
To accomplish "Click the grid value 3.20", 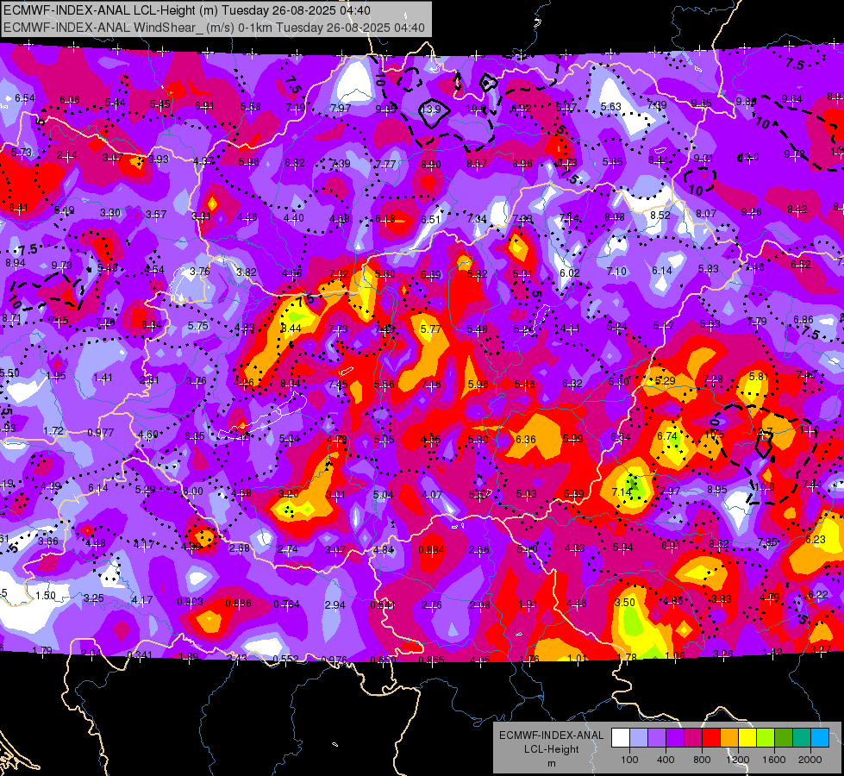I will 289,494.
